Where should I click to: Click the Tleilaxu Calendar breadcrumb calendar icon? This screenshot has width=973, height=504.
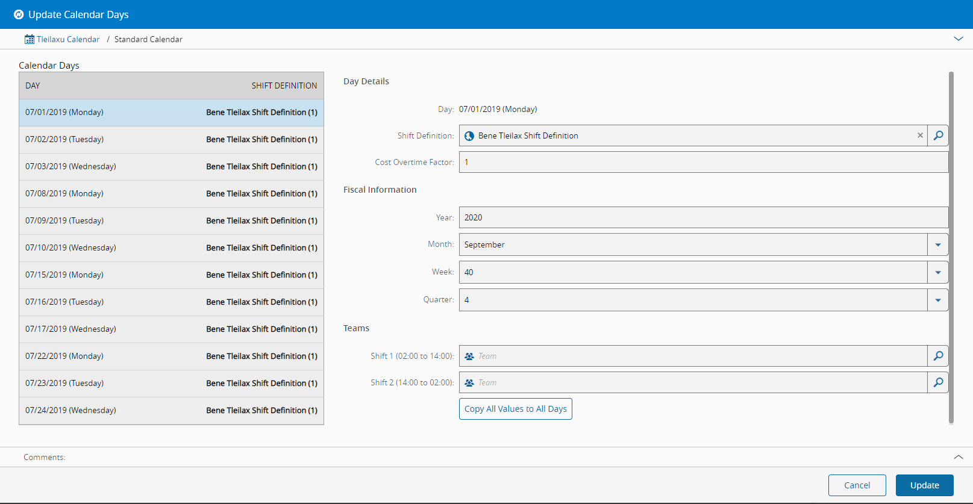[30, 39]
